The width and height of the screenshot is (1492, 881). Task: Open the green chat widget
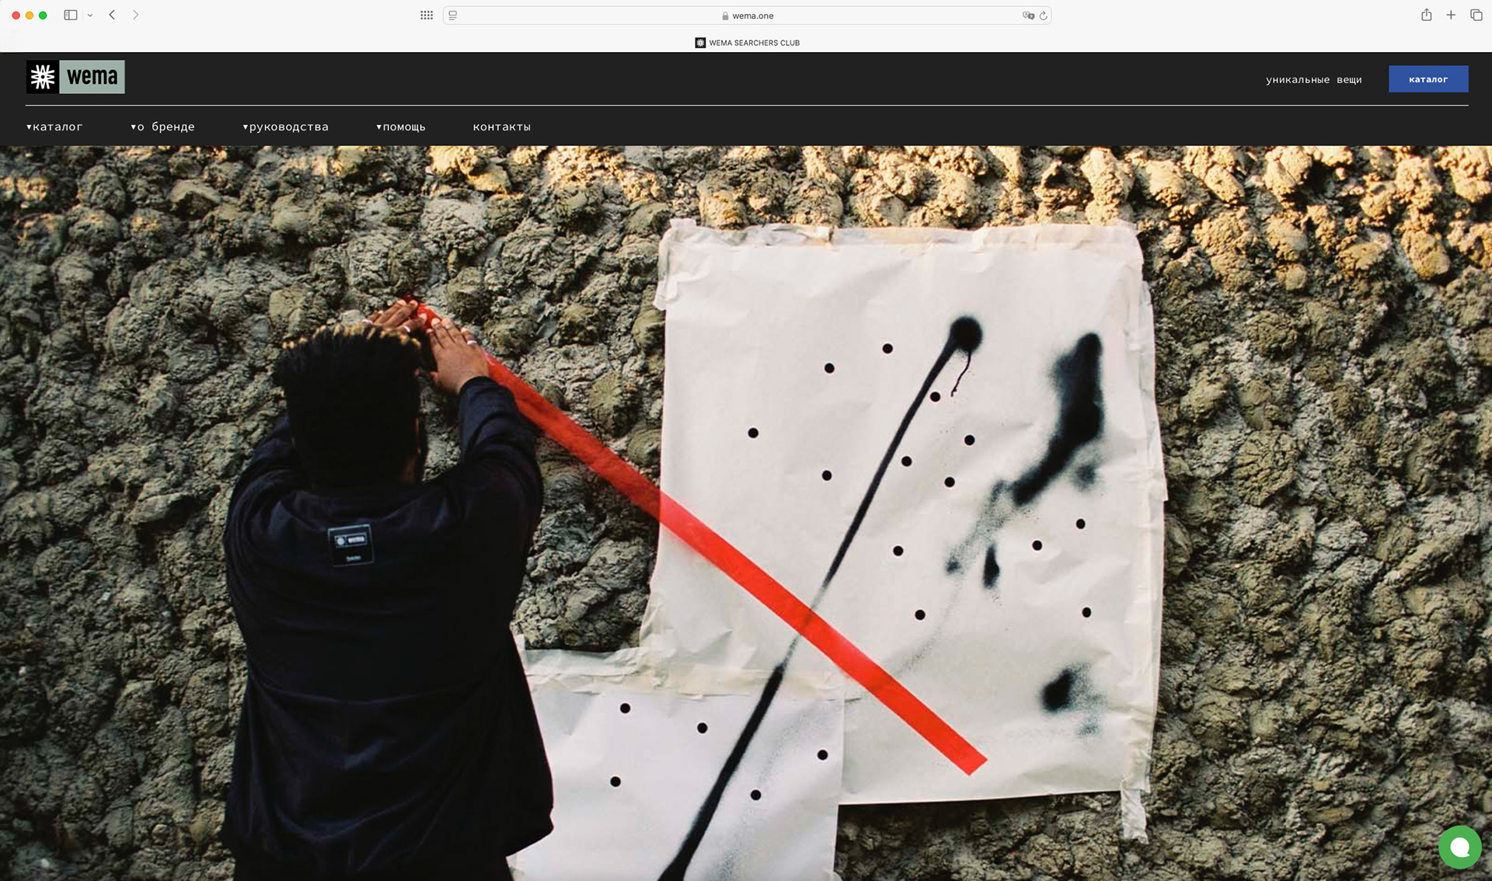pos(1459,847)
